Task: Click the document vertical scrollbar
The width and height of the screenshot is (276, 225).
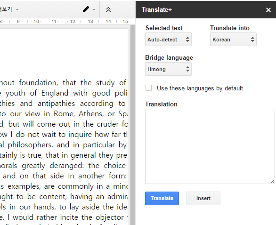Action: (132, 125)
